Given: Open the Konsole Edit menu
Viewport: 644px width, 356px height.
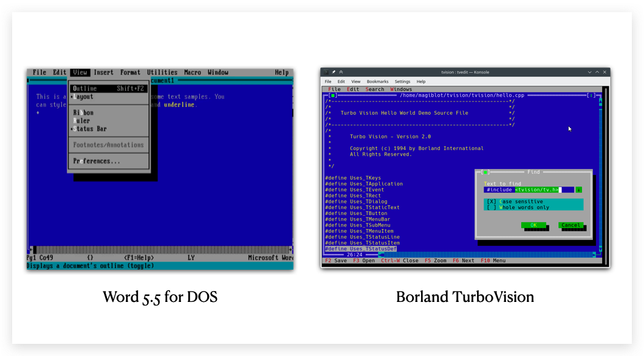Looking at the screenshot, I should click(341, 81).
